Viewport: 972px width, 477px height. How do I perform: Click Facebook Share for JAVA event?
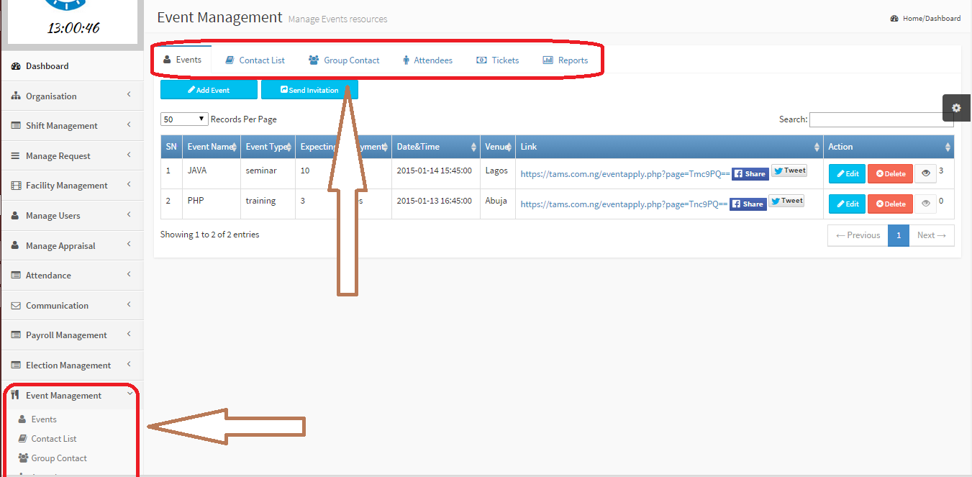[750, 173]
